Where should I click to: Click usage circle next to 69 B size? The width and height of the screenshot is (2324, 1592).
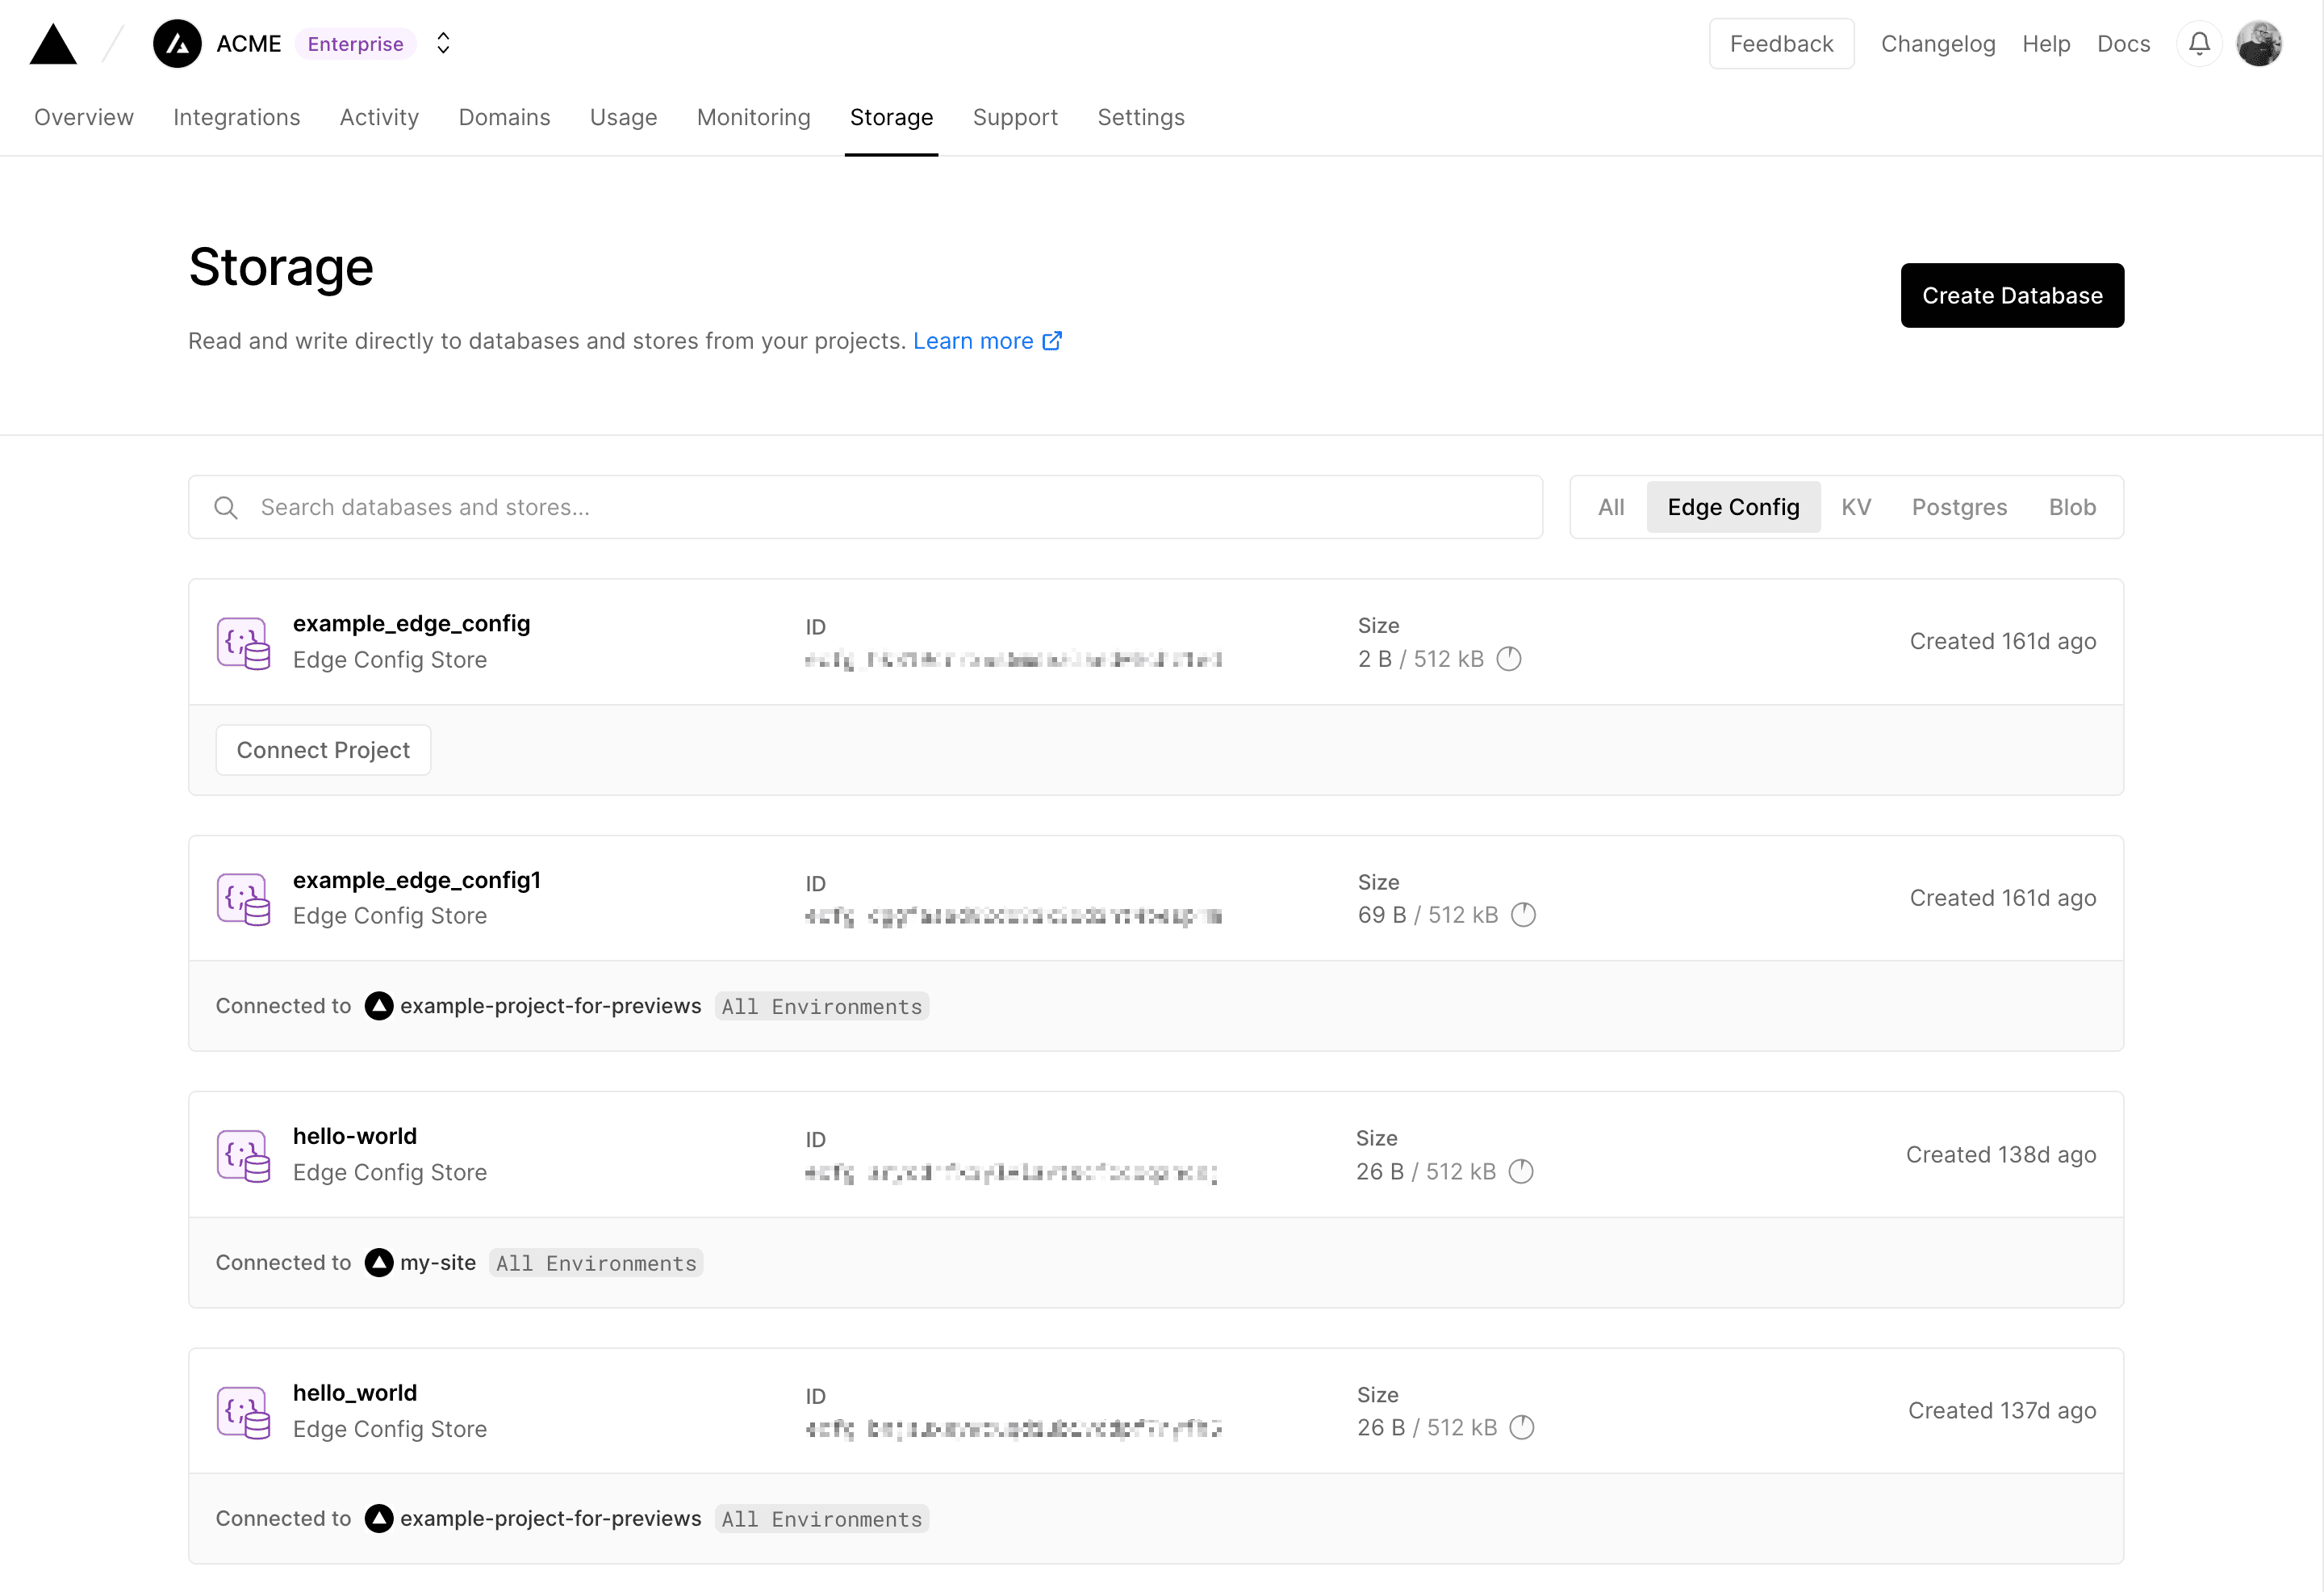pyautogui.click(x=1523, y=915)
